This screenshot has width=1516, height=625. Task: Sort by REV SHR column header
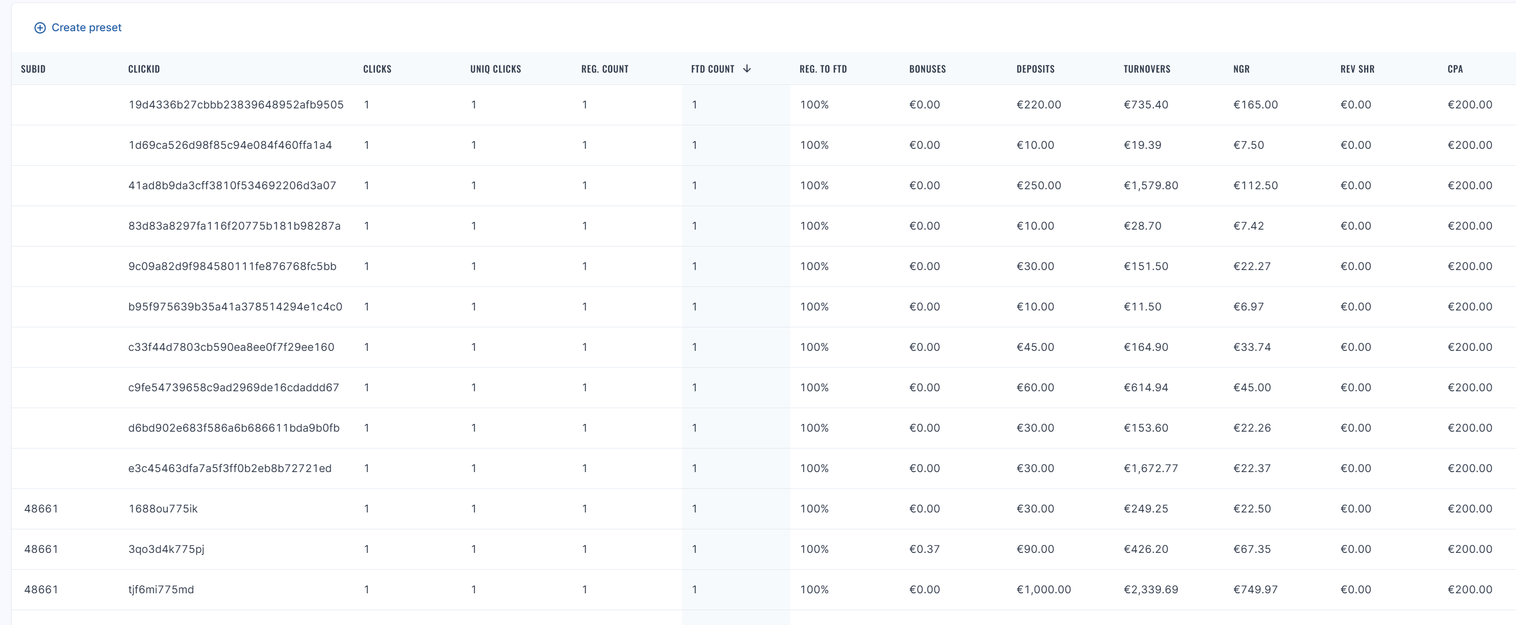coord(1357,69)
